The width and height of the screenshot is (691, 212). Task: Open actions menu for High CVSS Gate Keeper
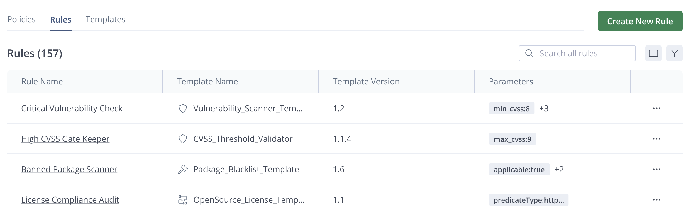click(x=656, y=139)
